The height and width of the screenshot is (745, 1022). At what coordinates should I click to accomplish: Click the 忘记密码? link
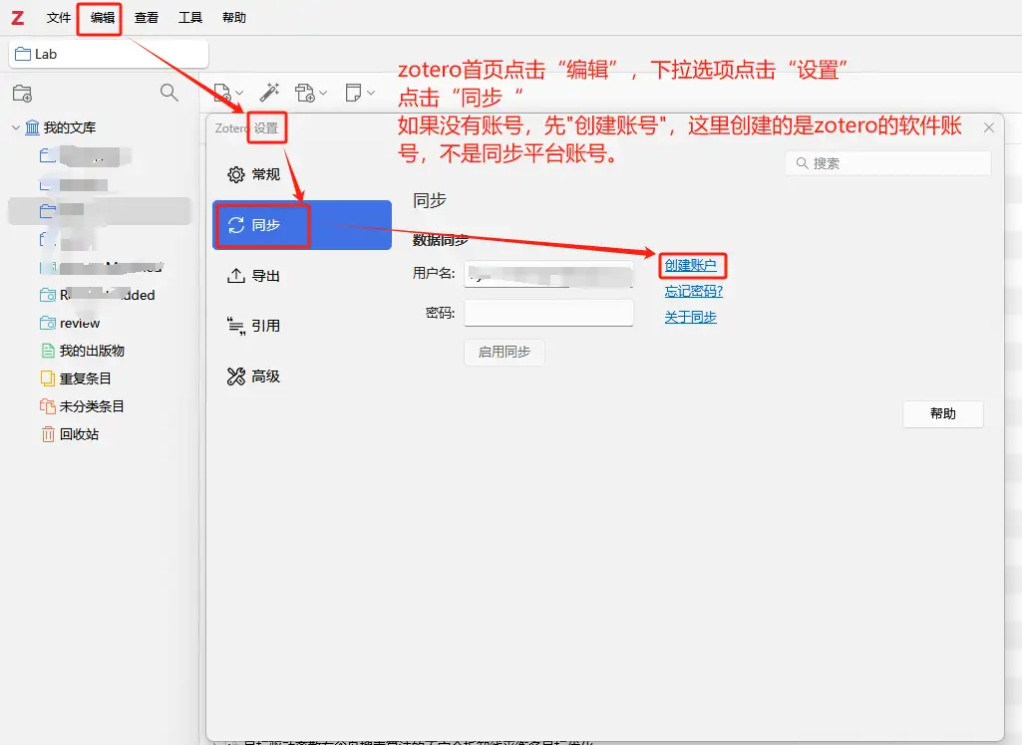click(x=694, y=291)
